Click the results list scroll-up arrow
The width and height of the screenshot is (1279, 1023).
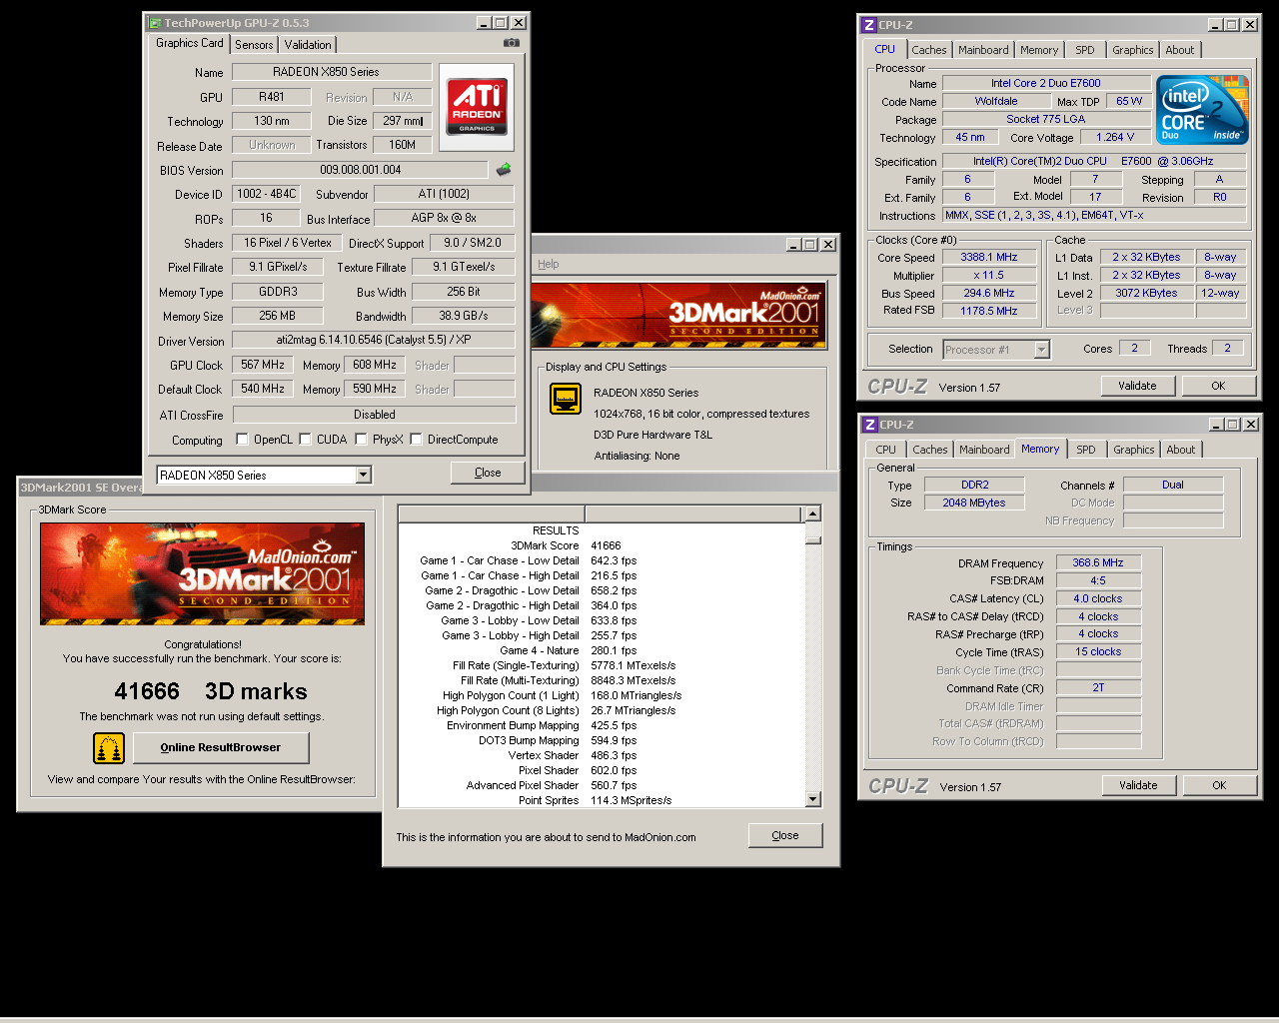coord(813,513)
